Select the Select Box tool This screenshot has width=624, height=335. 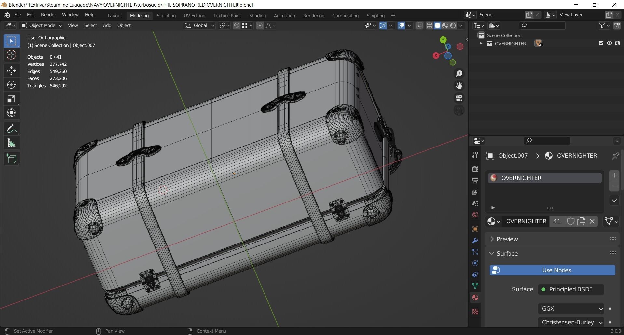click(x=11, y=41)
